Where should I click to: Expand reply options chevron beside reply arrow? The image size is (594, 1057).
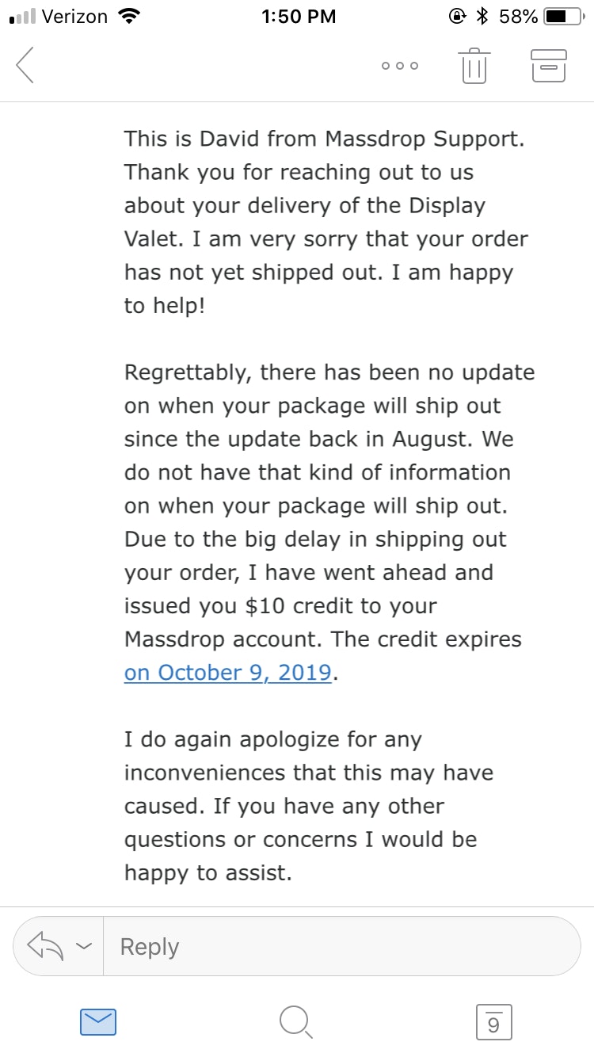(84, 946)
